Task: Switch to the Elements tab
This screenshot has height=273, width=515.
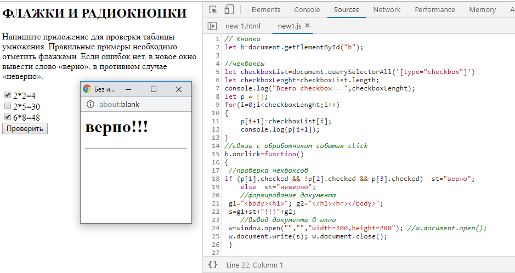Action: point(265,9)
